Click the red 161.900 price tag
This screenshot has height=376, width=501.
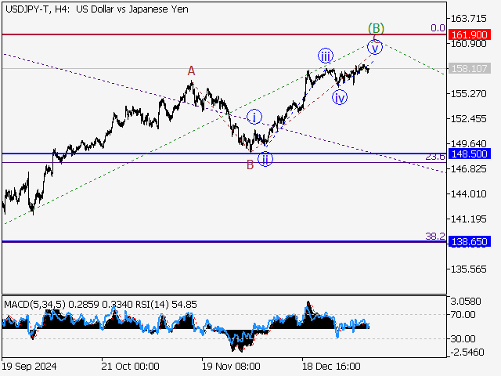[x=470, y=35]
